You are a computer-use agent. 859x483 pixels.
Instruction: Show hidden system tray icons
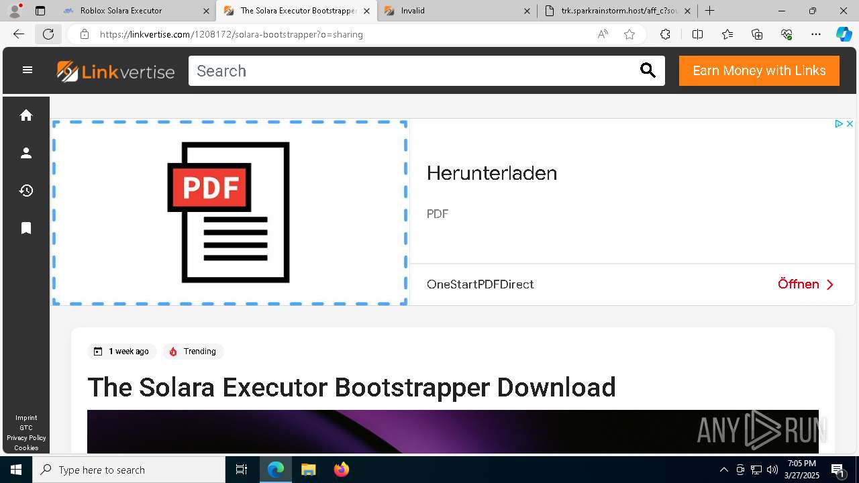[723, 470]
